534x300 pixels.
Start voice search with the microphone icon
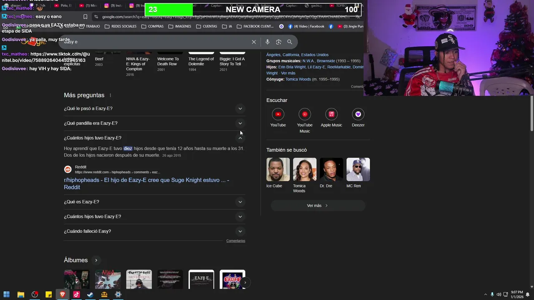(x=267, y=42)
